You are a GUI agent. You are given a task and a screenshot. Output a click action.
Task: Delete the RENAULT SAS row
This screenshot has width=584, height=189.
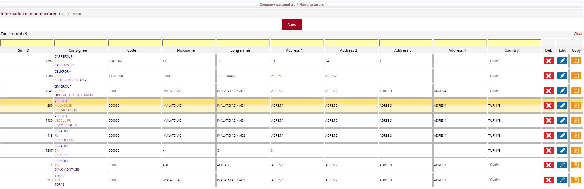[x=548, y=135]
